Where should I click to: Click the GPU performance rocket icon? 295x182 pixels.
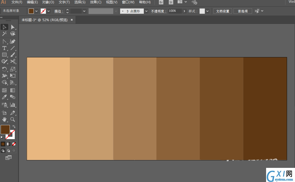click(194, 2)
